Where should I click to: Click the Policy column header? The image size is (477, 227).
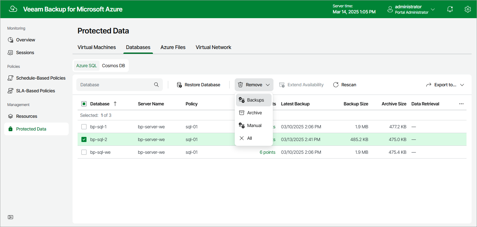point(192,104)
